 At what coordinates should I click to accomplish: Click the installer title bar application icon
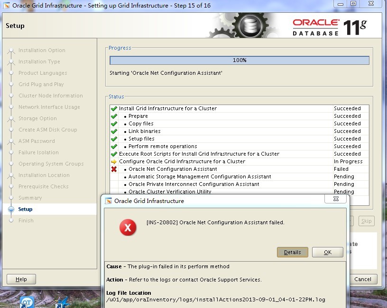click(7, 5)
